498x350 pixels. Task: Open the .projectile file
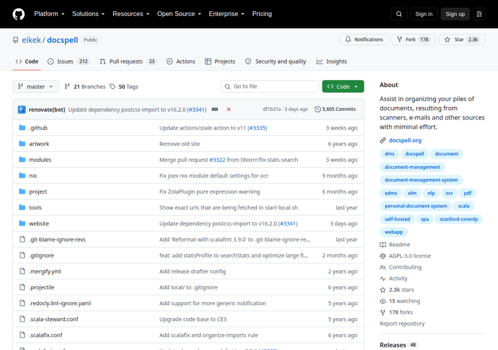tap(42, 287)
